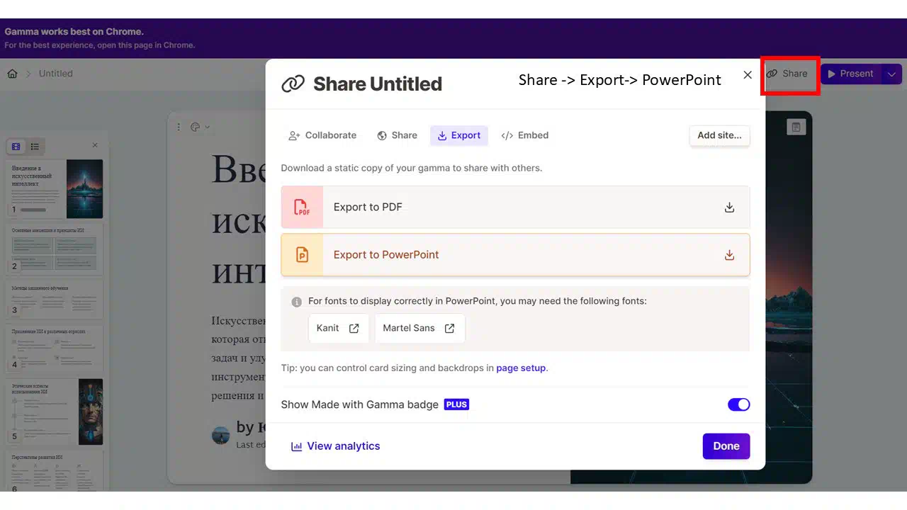The height and width of the screenshot is (510, 907).
Task: Click the PowerPoint download arrow icon
Action: pos(729,255)
